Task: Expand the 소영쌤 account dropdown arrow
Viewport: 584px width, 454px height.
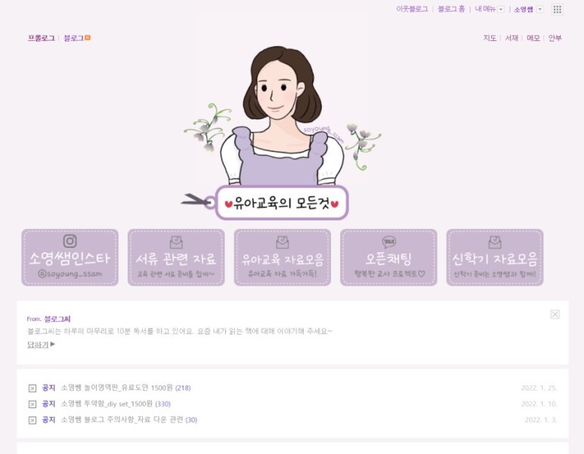Action: 540,9
